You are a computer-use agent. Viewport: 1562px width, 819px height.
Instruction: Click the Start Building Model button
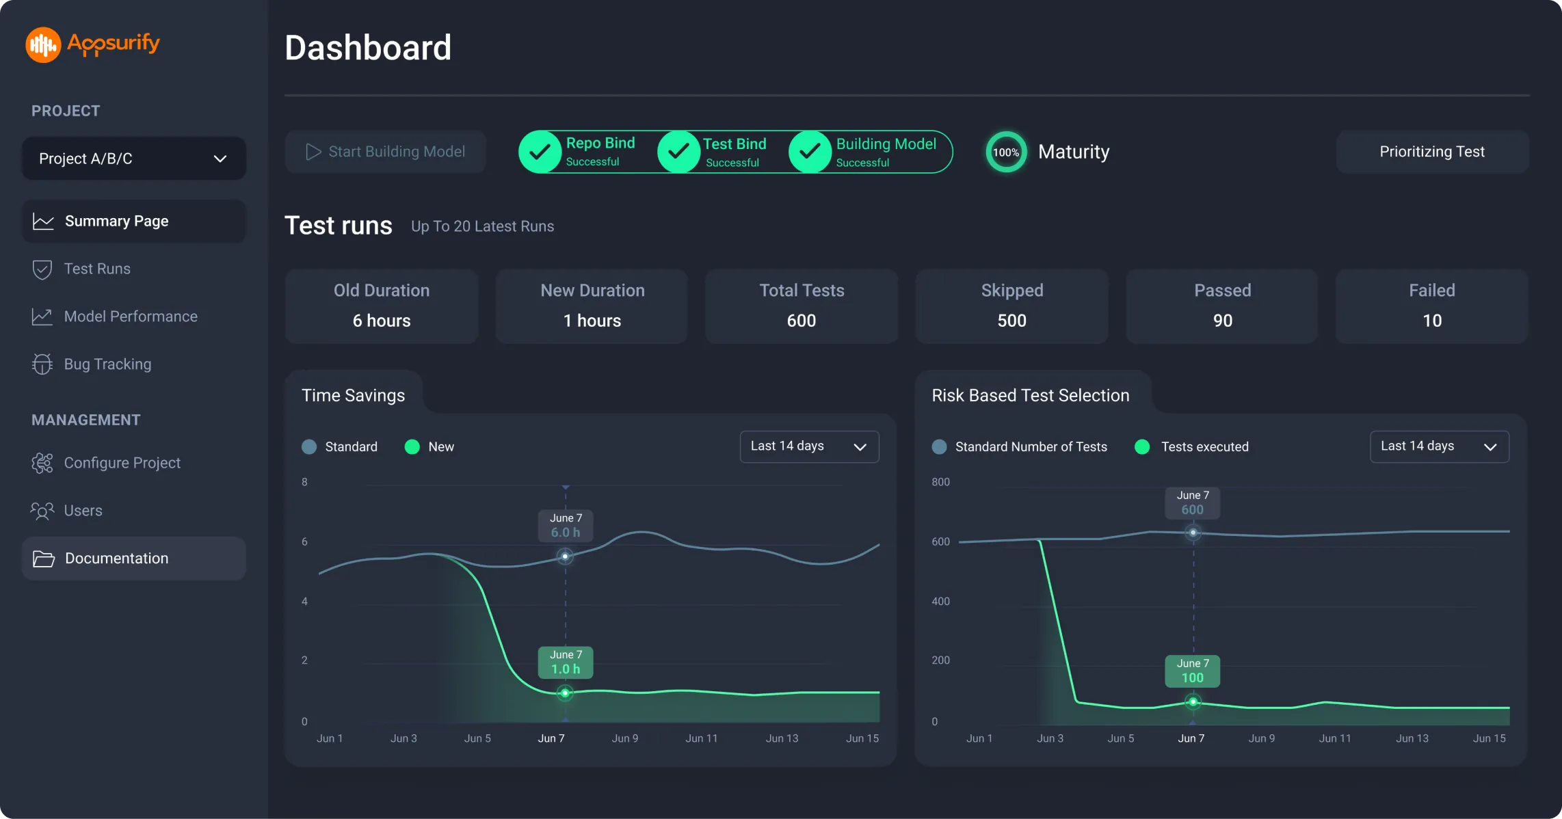click(x=386, y=151)
